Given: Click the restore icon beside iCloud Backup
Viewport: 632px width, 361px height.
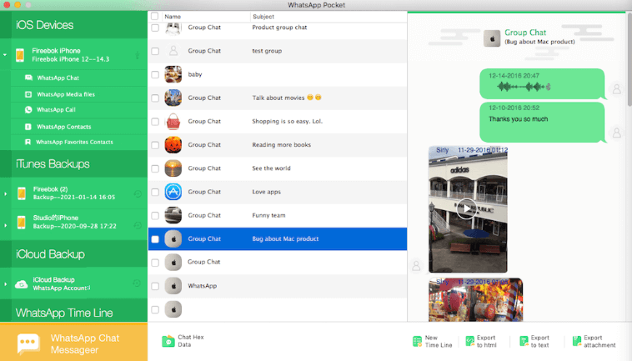Looking at the screenshot, I should pyautogui.click(x=137, y=283).
